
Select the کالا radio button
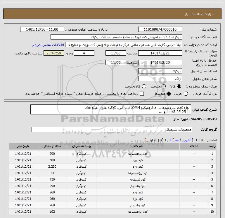pos(179,86)
